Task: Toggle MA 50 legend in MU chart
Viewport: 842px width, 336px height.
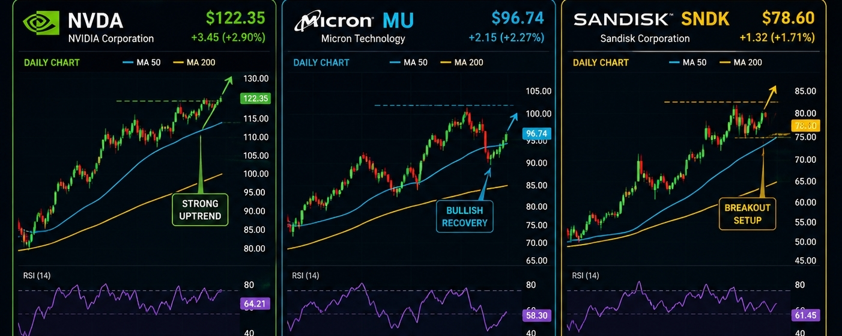Action: click(409, 63)
